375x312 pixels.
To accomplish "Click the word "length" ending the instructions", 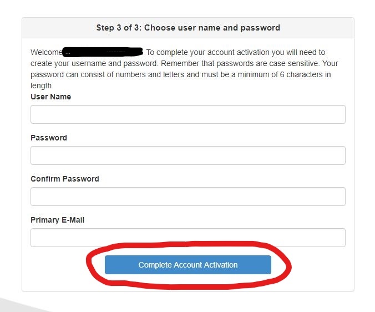I will tap(42, 85).
